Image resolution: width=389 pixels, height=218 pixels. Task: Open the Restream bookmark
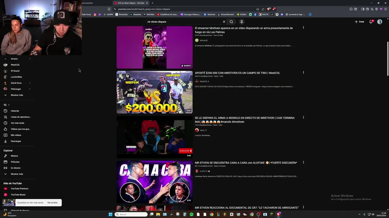tap(209, 14)
